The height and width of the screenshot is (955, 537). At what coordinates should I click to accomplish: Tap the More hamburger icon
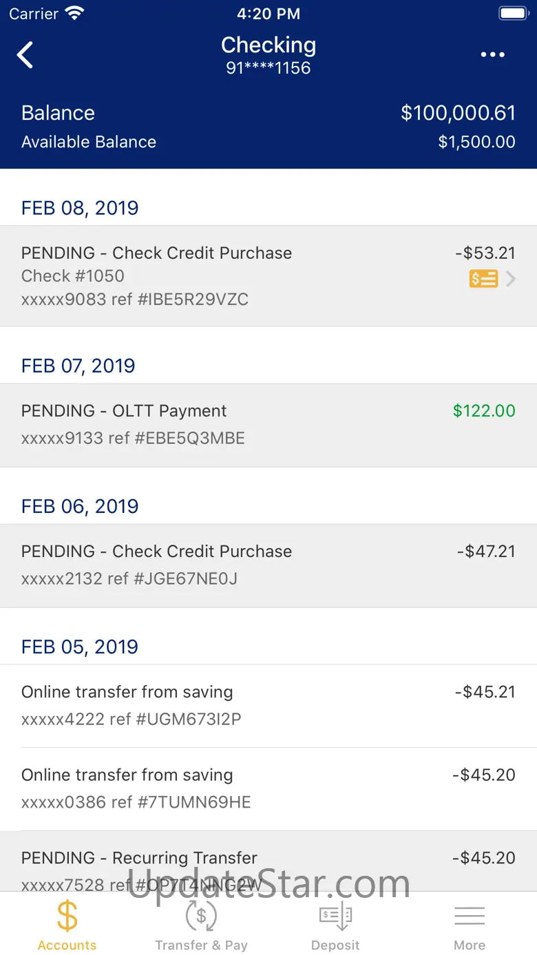[470, 916]
